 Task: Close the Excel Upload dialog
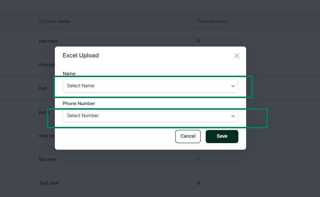(x=236, y=56)
